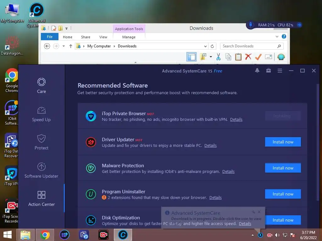This screenshot has width=322, height=241.
Task: Switch to the View ribbon tab
Action: coord(103,37)
